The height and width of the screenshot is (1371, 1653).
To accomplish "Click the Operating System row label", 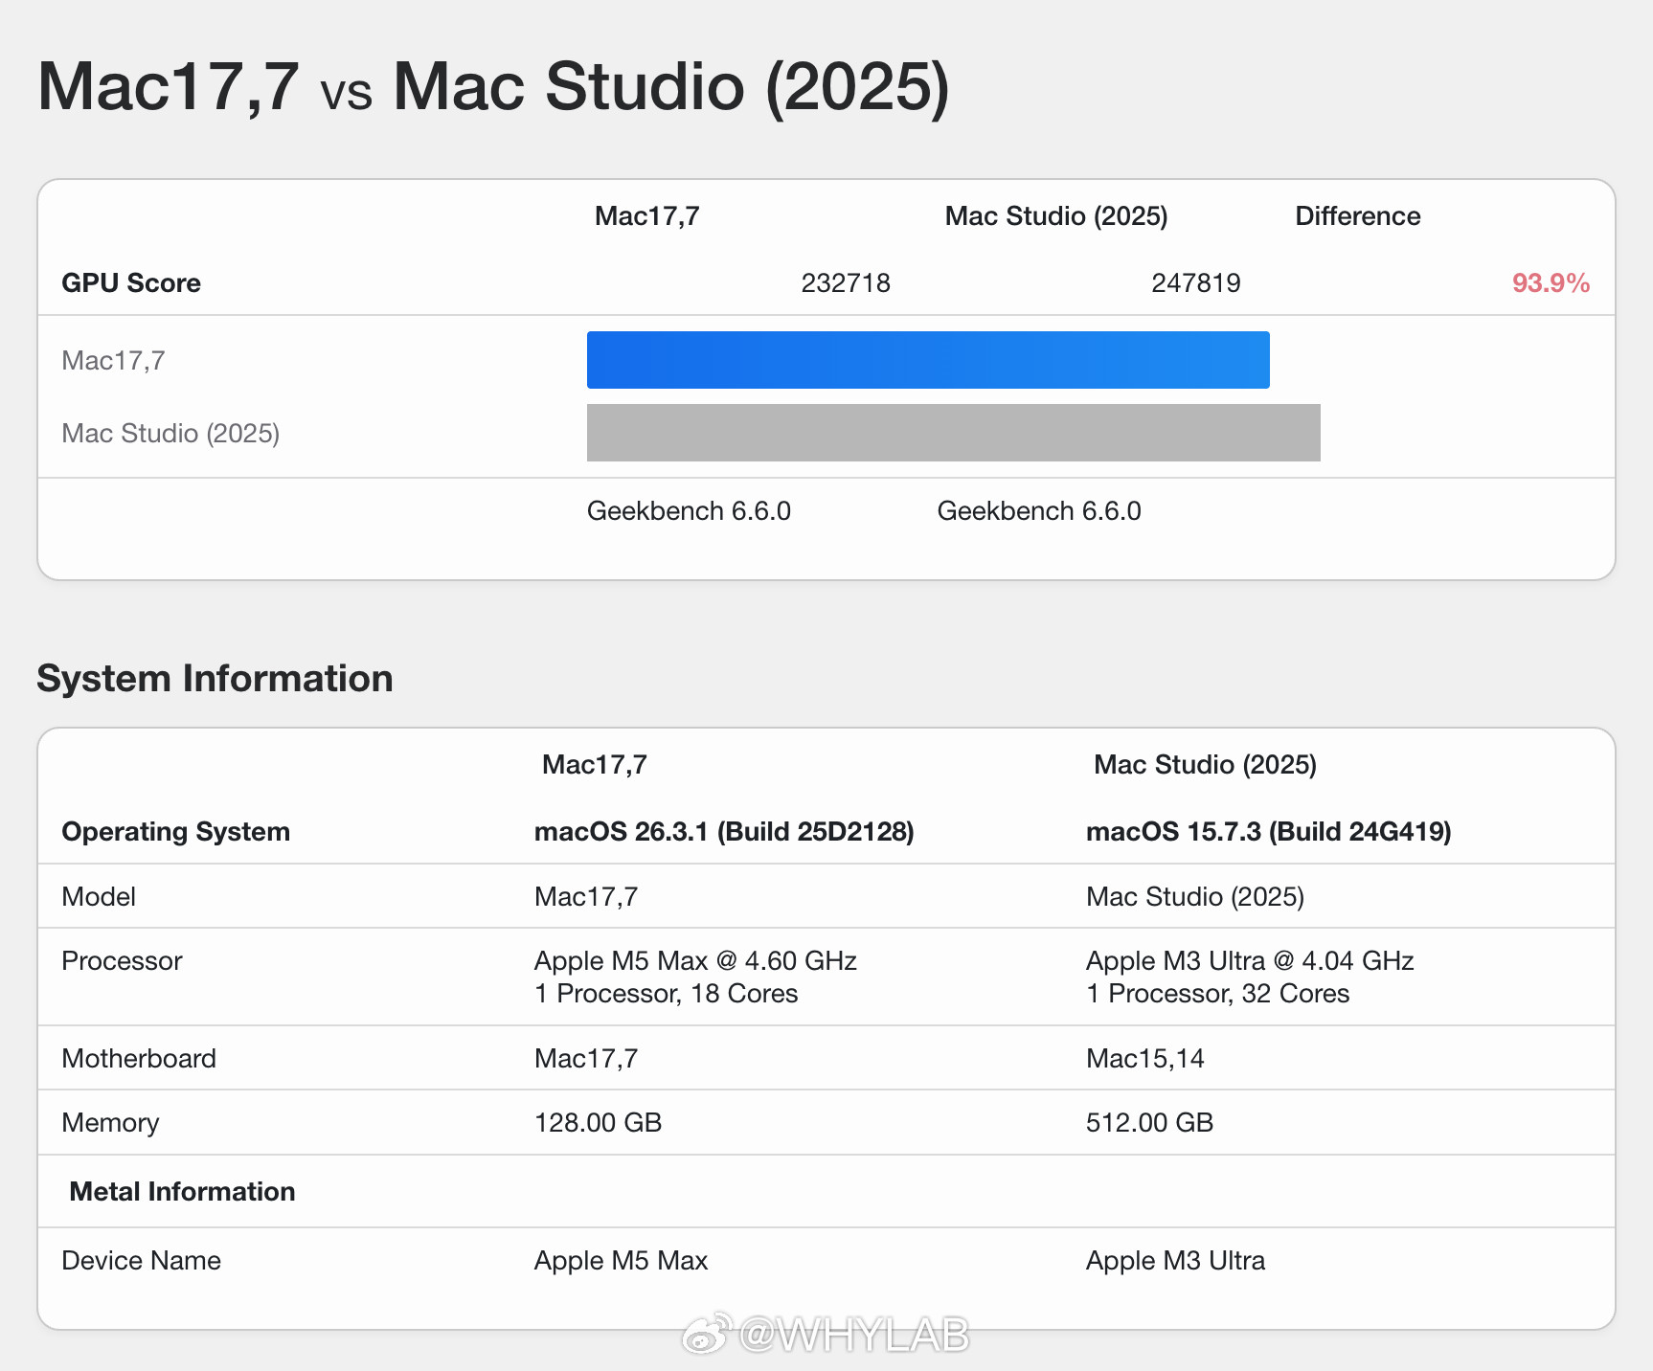I will tap(175, 832).
